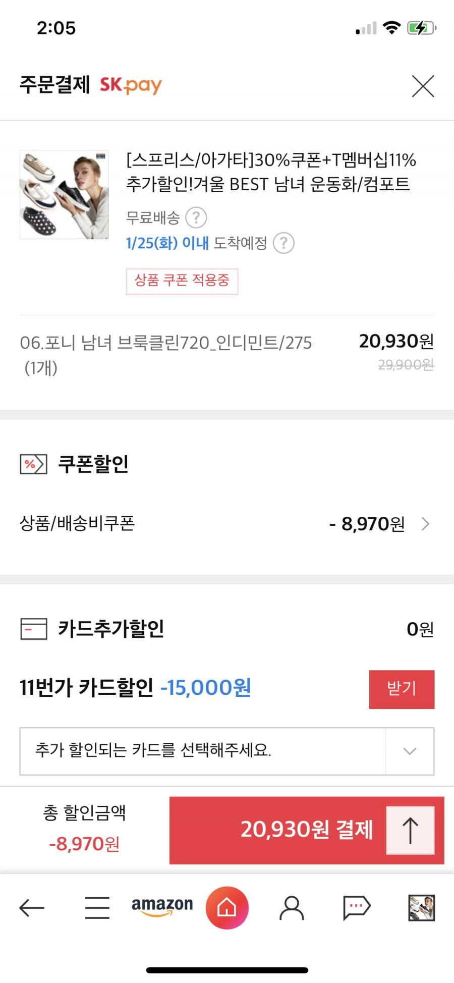
Task: Open the additional discount card selection dropdown
Action: pyautogui.click(x=227, y=751)
